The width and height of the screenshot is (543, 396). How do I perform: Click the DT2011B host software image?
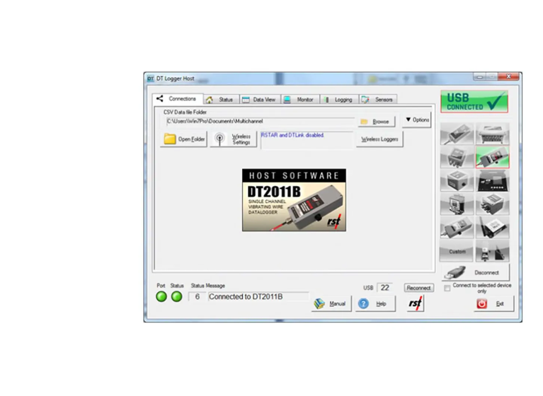coord(294,200)
